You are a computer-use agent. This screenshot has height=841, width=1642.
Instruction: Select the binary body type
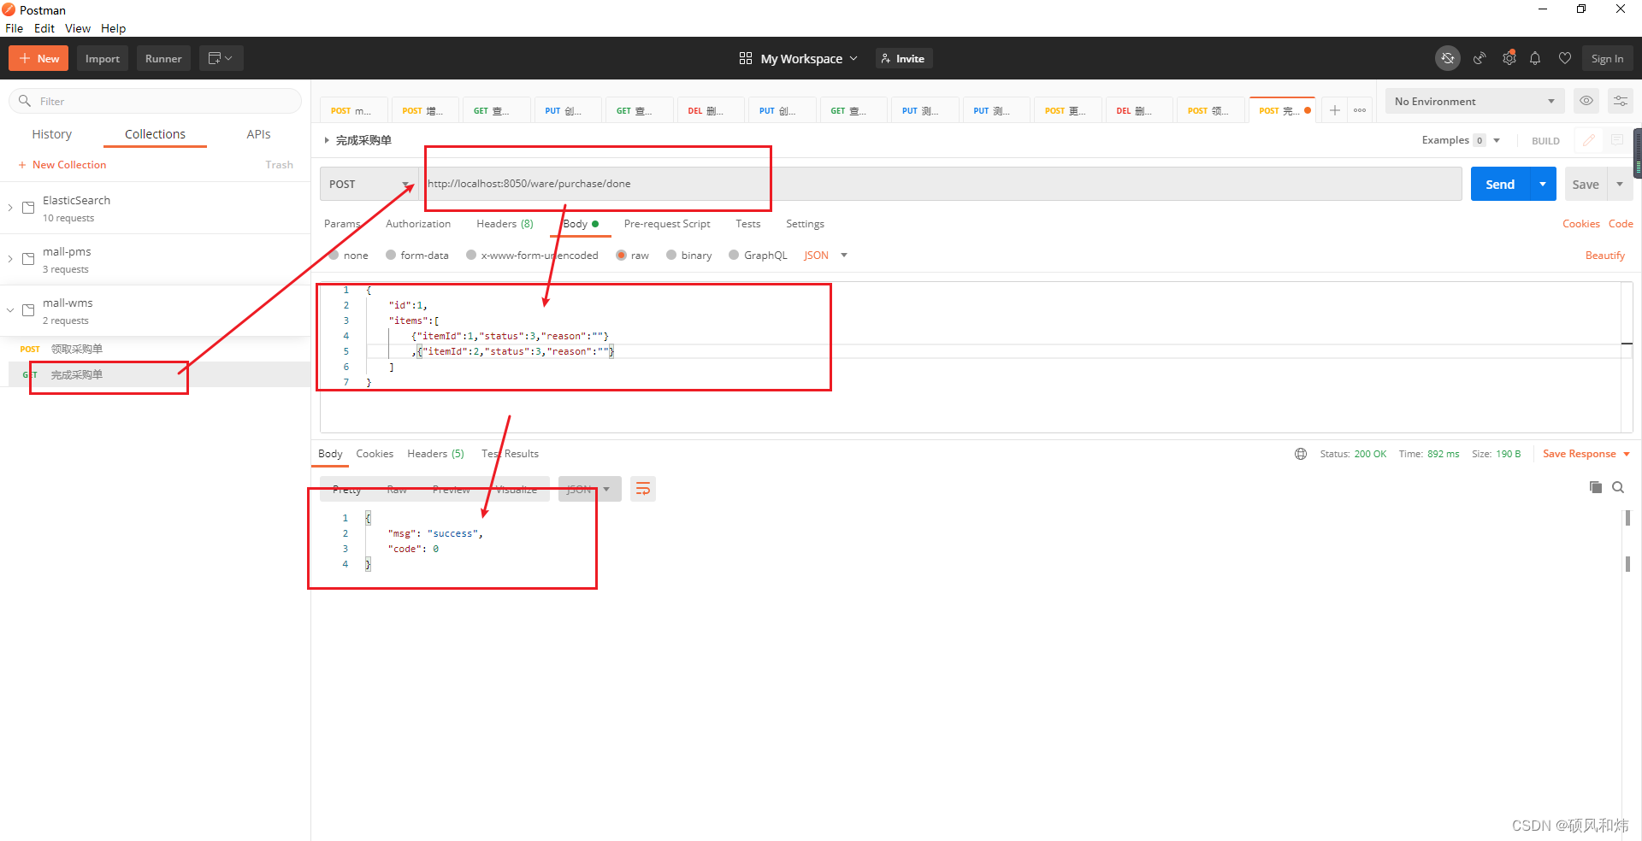click(689, 256)
